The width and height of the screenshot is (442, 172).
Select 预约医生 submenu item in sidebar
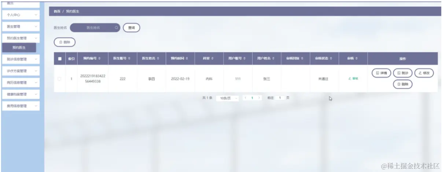click(x=19, y=47)
